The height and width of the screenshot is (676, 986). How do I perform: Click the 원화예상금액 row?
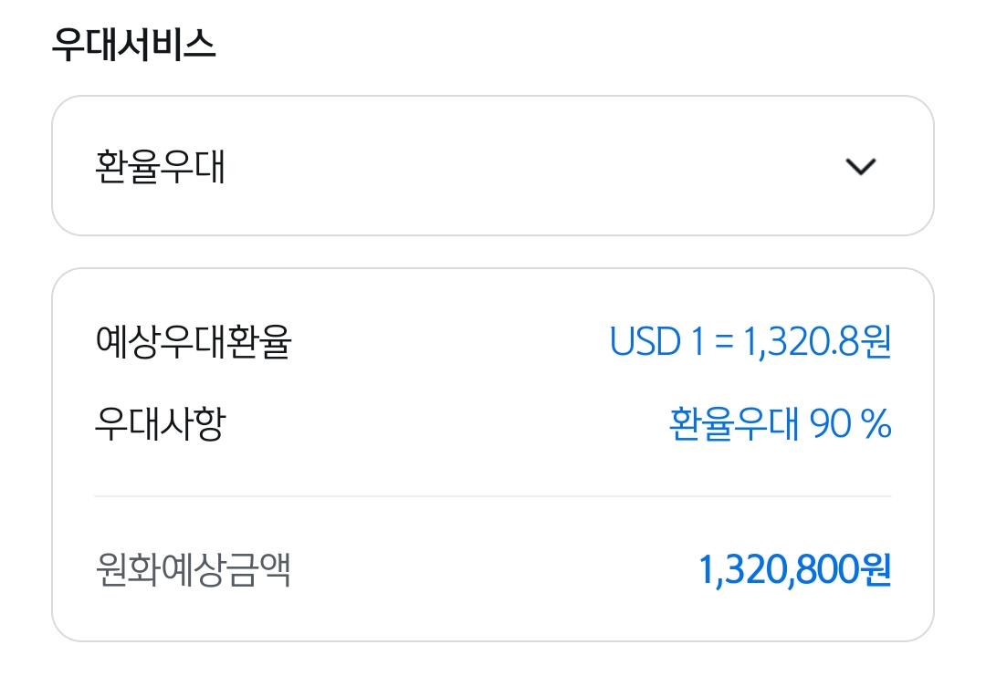tap(493, 568)
